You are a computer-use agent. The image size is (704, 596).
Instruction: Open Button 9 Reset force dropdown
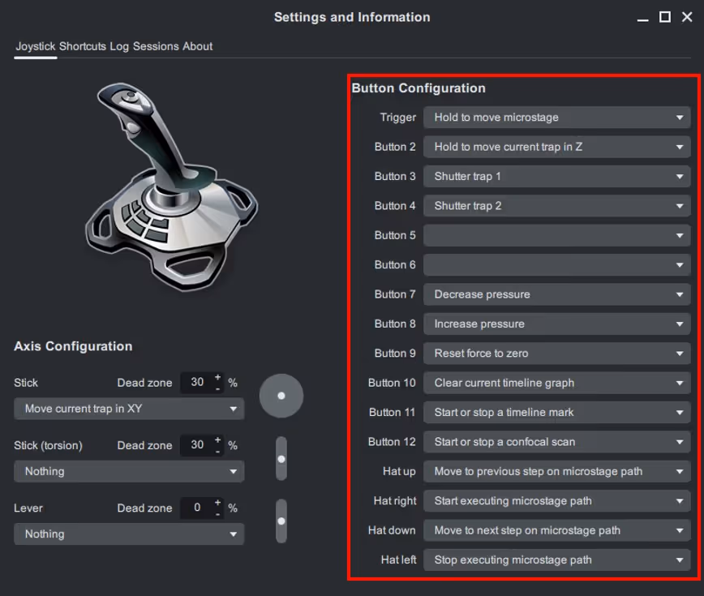click(x=556, y=354)
